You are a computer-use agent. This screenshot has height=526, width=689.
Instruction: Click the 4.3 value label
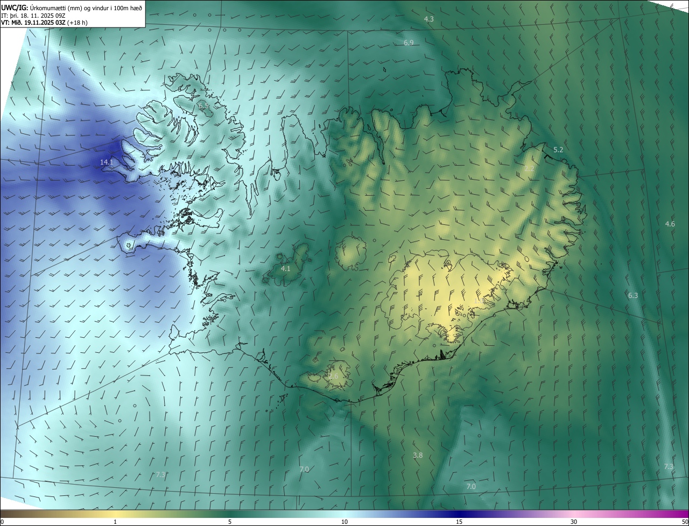click(429, 19)
